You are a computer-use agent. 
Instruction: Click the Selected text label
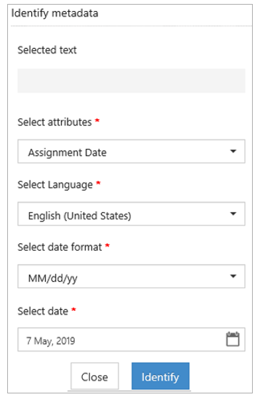pos(47,50)
